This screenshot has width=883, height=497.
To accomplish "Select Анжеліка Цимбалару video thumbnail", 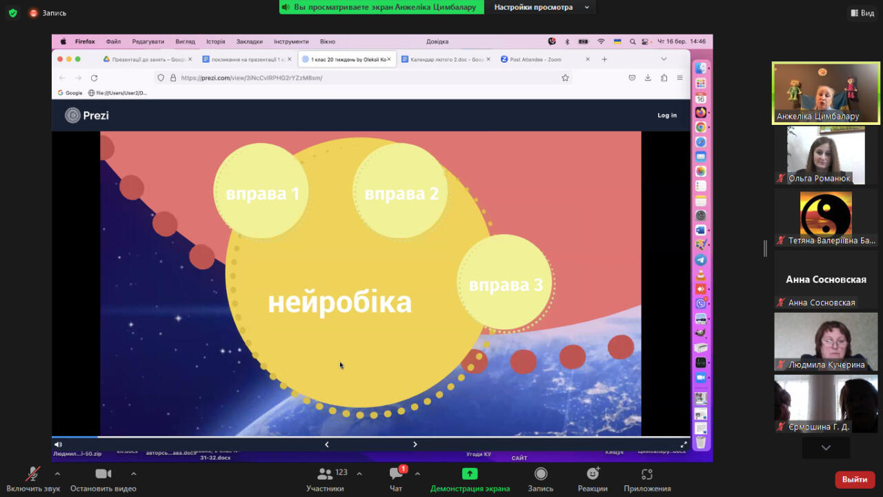I will (x=826, y=93).
